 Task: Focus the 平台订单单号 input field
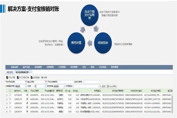click(x=66, y=82)
